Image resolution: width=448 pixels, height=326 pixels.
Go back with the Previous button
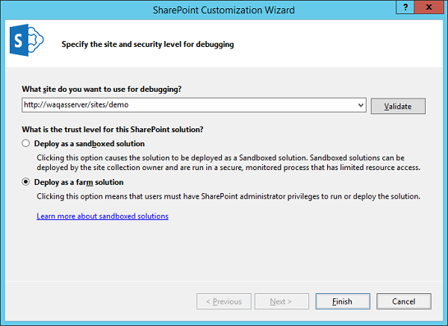point(223,301)
